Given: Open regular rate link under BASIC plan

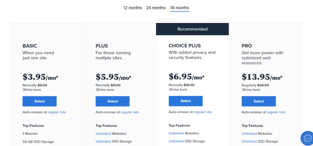Looking at the screenshot, I should (57, 112).
